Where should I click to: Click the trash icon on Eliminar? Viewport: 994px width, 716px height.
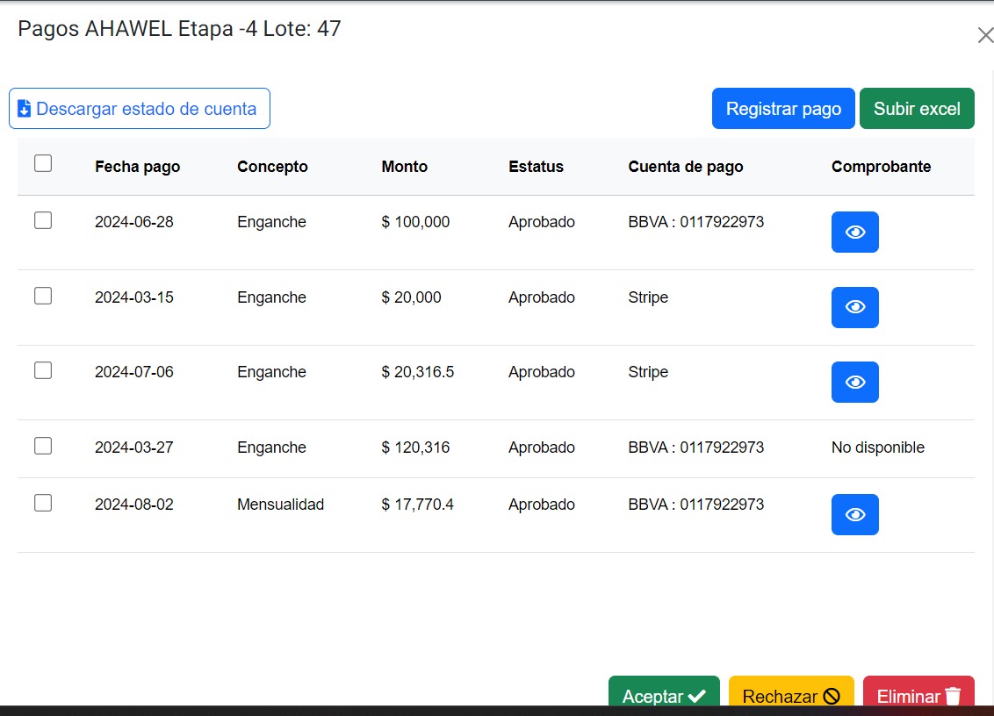pyautogui.click(x=953, y=696)
